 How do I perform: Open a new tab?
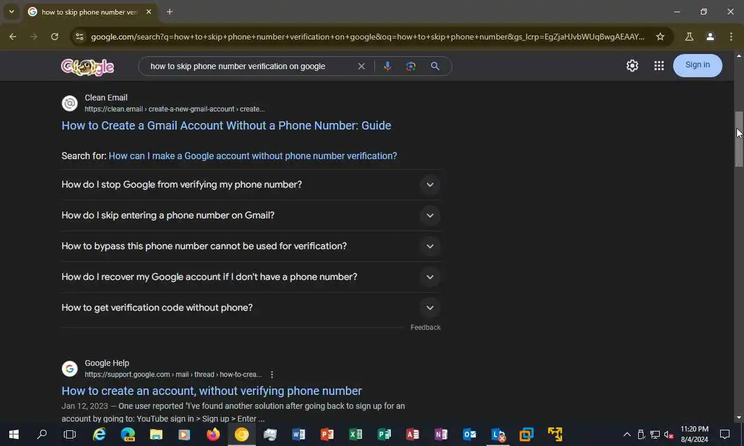pyautogui.click(x=169, y=12)
